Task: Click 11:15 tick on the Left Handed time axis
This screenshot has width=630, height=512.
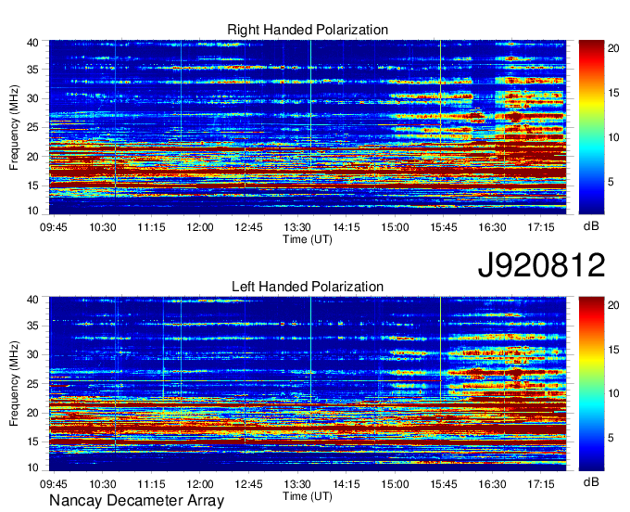Action: (x=151, y=484)
